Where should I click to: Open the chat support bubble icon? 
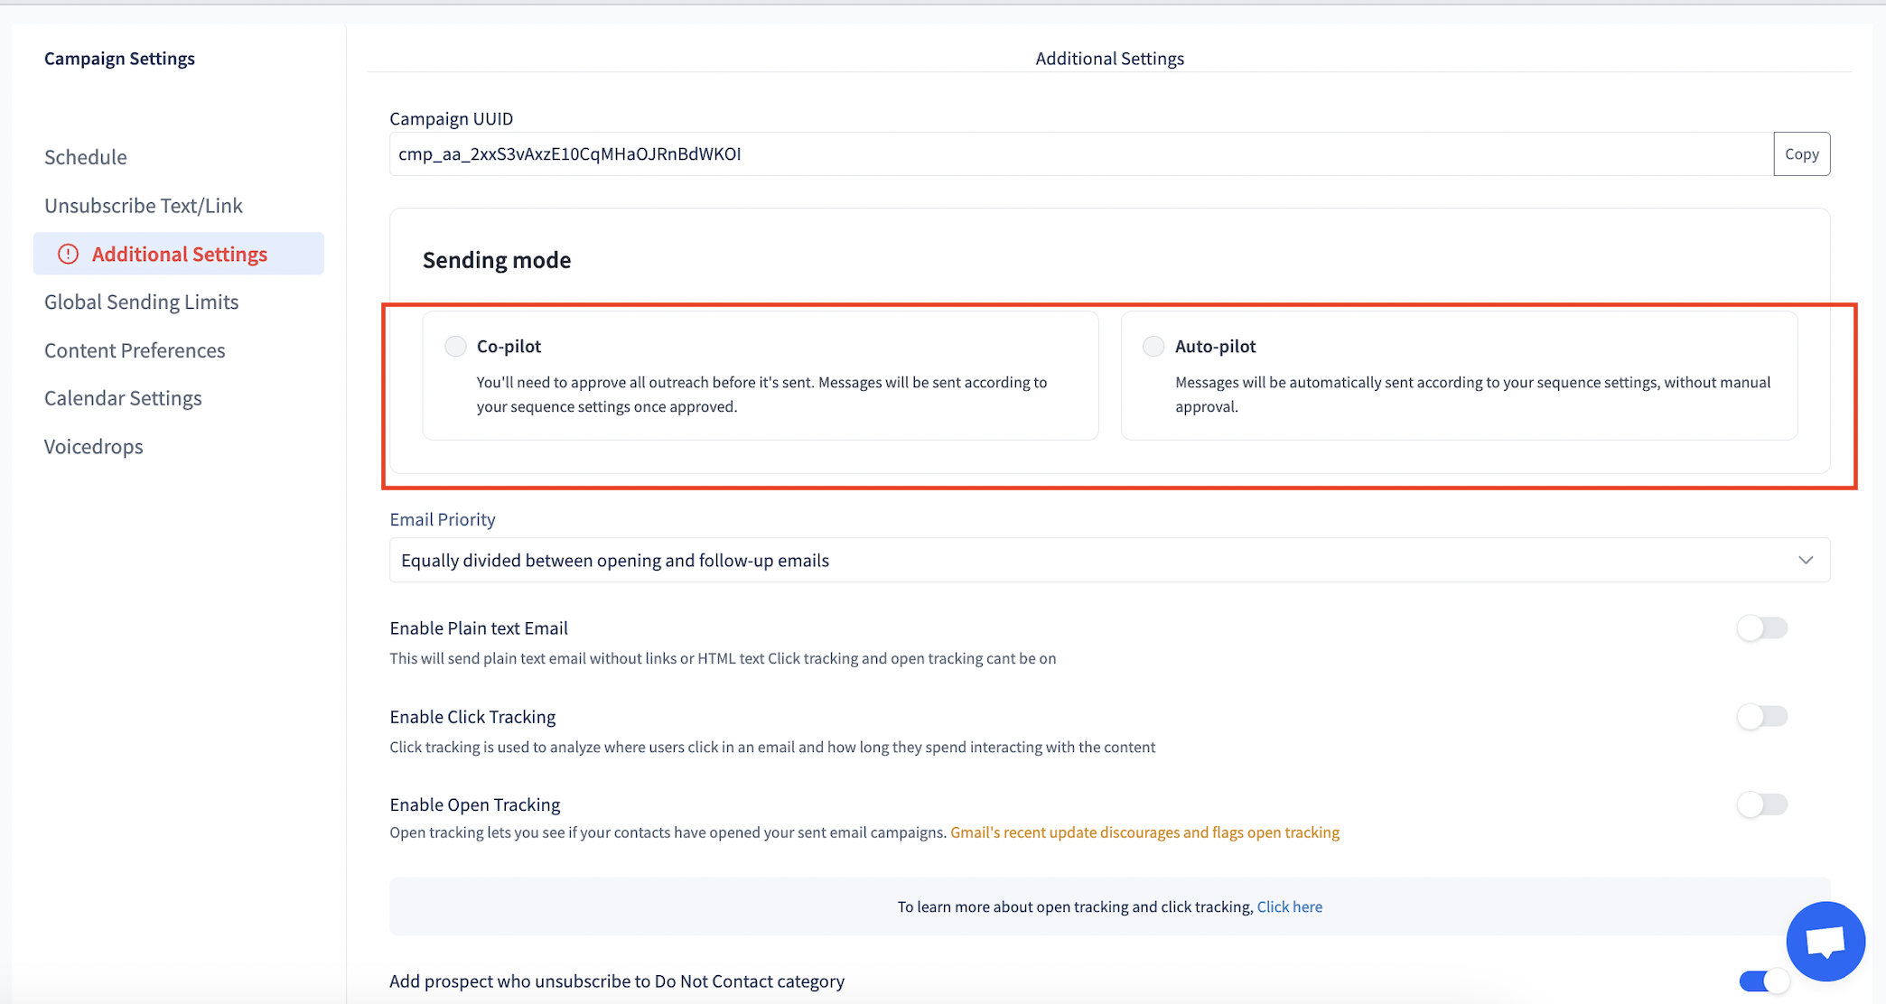pyautogui.click(x=1825, y=942)
